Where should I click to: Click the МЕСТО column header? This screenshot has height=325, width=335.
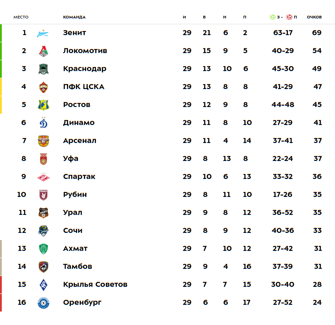click(x=21, y=17)
